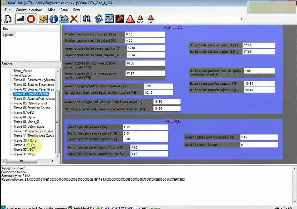The width and height of the screenshot is (297, 209).
Task: Open the control panel dials icon
Action: click(x=109, y=19)
